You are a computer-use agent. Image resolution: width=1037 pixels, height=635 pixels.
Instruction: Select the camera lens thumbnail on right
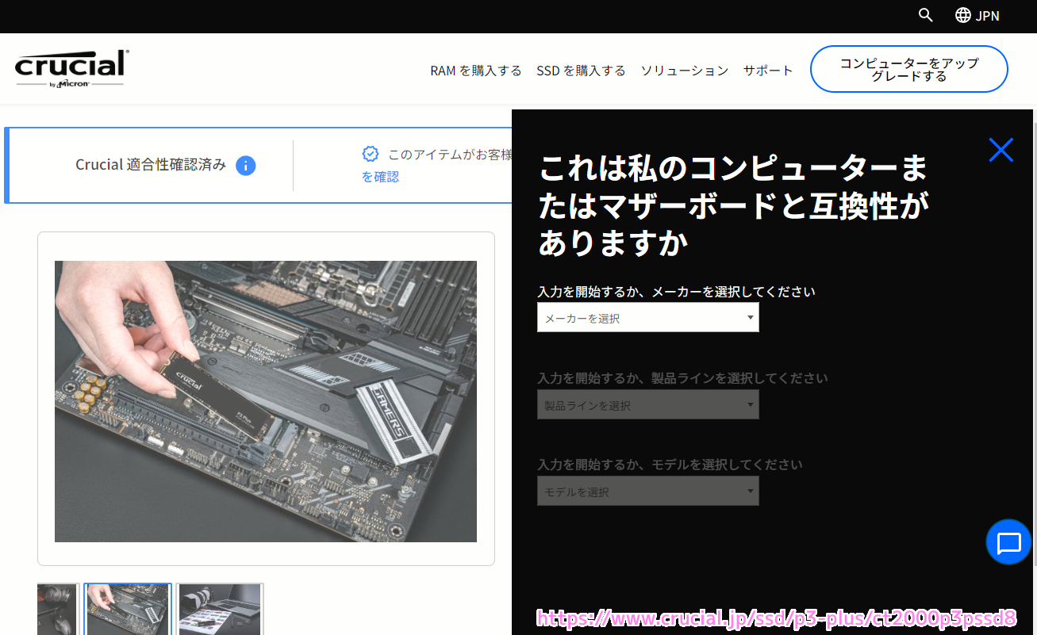(220, 609)
